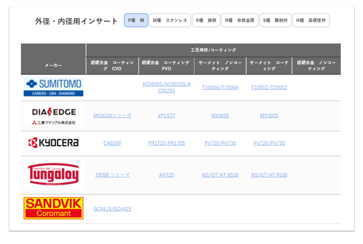The width and height of the screenshot is (363, 244).
Task: Open the GC4415/GC4425 Sandvik link
Action: pyautogui.click(x=112, y=208)
